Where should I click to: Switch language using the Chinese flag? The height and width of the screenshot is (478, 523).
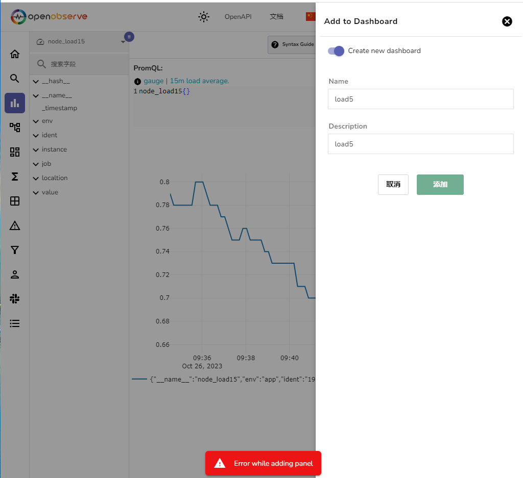[311, 16]
